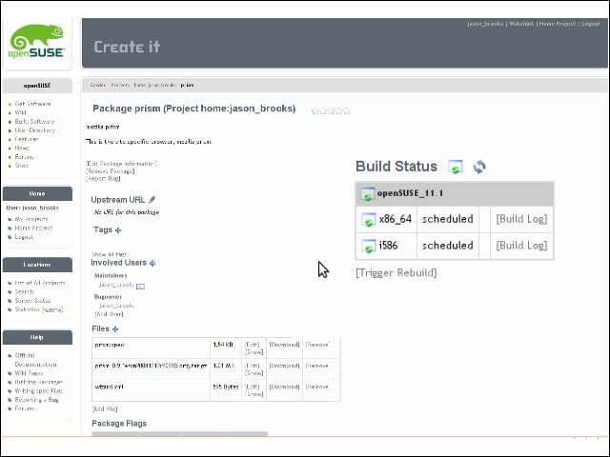Image resolution: width=610 pixels, height=457 pixels.
Task: Click Add User under Involved Users
Action: 109,314
